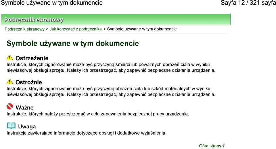The image size is (276, 149).
Task: Click the sentence about bezpiecznej pracy urządzenia
Action: pos(98,114)
